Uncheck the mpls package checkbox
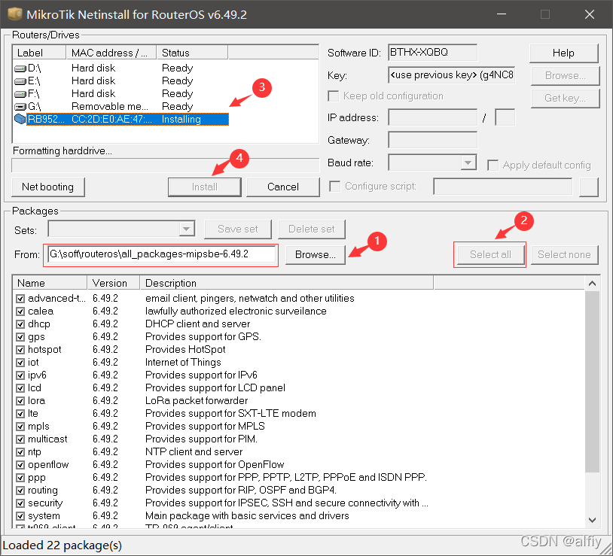The width and height of the screenshot is (613, 556). [20, 427]
